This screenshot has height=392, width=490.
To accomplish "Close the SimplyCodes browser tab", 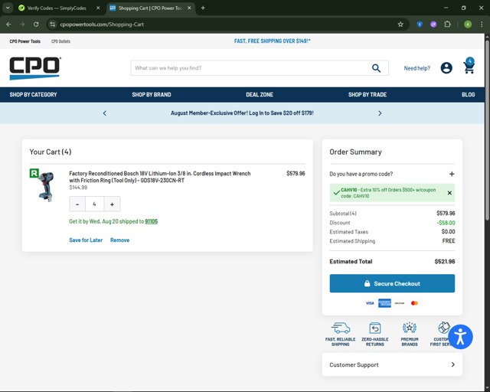I will click(x=98, y=8).
